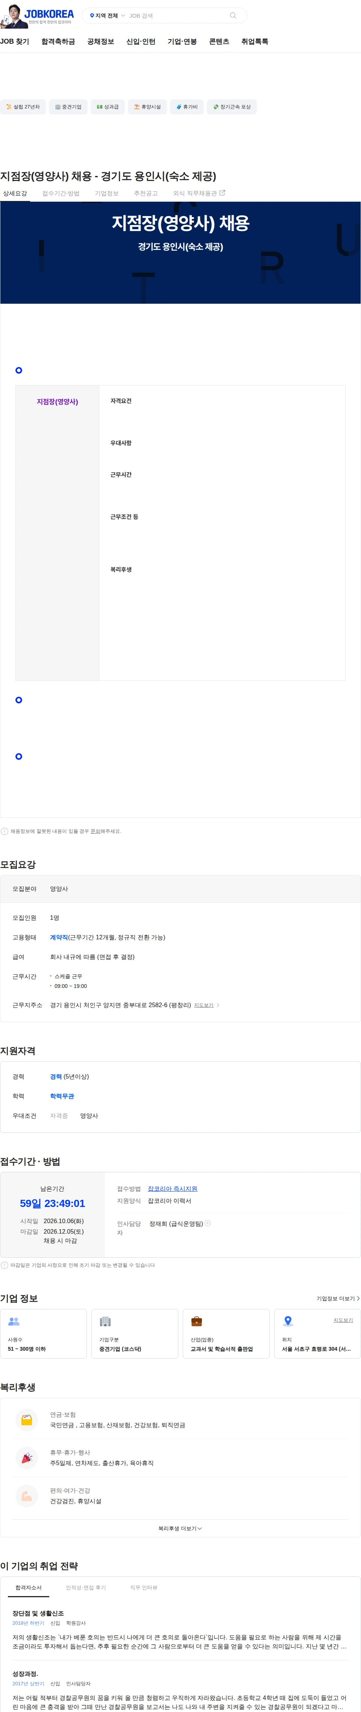Select the 기업정보 tab

coord(107,193)
